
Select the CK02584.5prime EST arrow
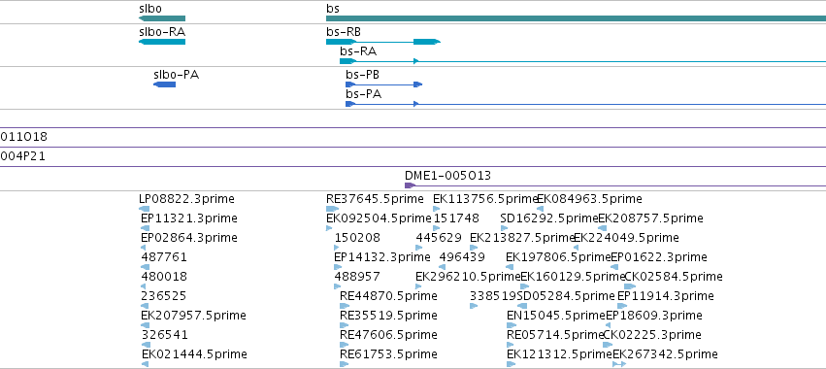pyautogui.click(x=630, y=286)
